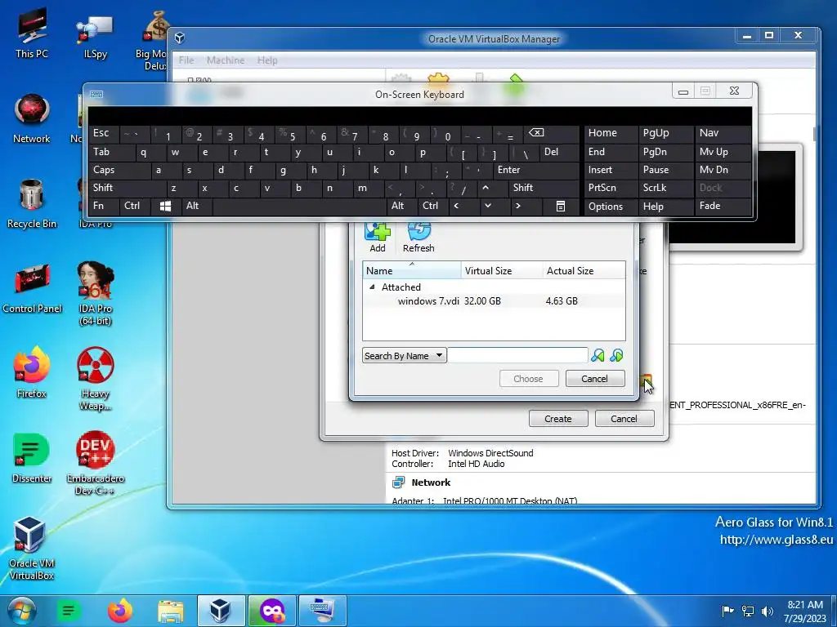
Task: Click the space bar on On-Screen Keyboard
Action: coord(300,207)
